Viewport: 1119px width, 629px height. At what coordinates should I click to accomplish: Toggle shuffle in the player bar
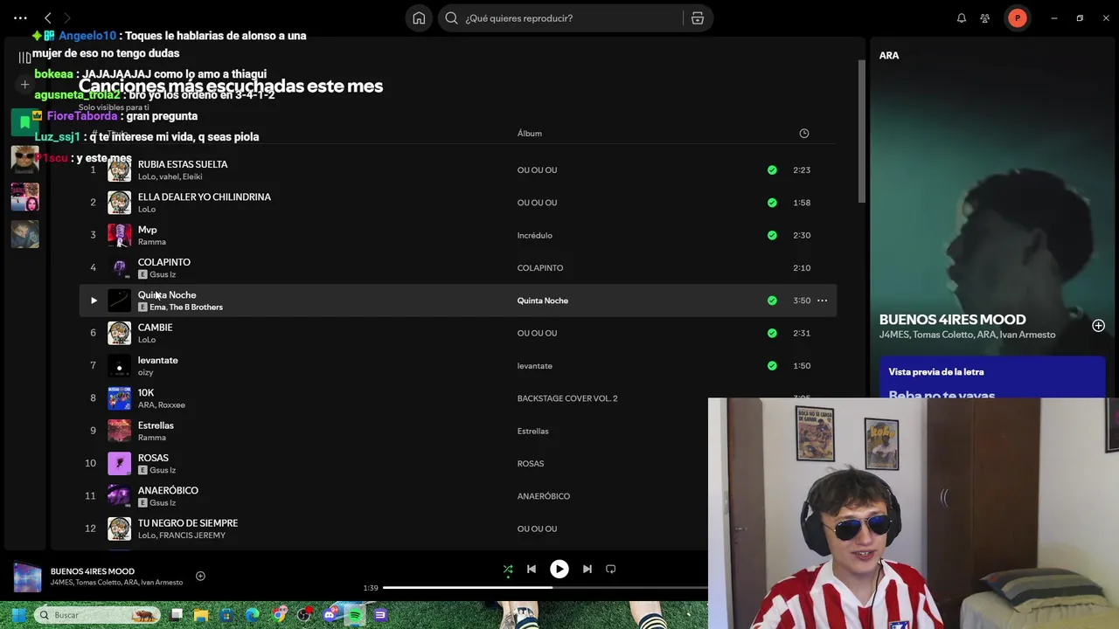pos(508,569)
